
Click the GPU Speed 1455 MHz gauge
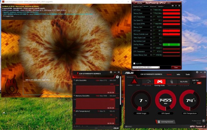click(x=166, y=100)
